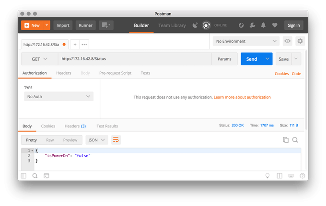Viewport: 326px width, 206px height.
Task: Open the Learn more about authorization link
Action: (x=242, y=97)
